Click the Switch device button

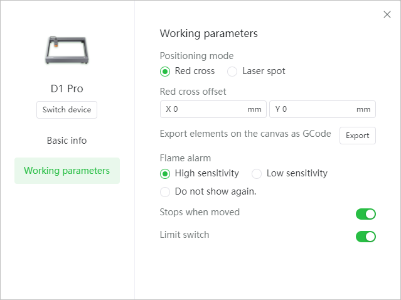(67, 110)
